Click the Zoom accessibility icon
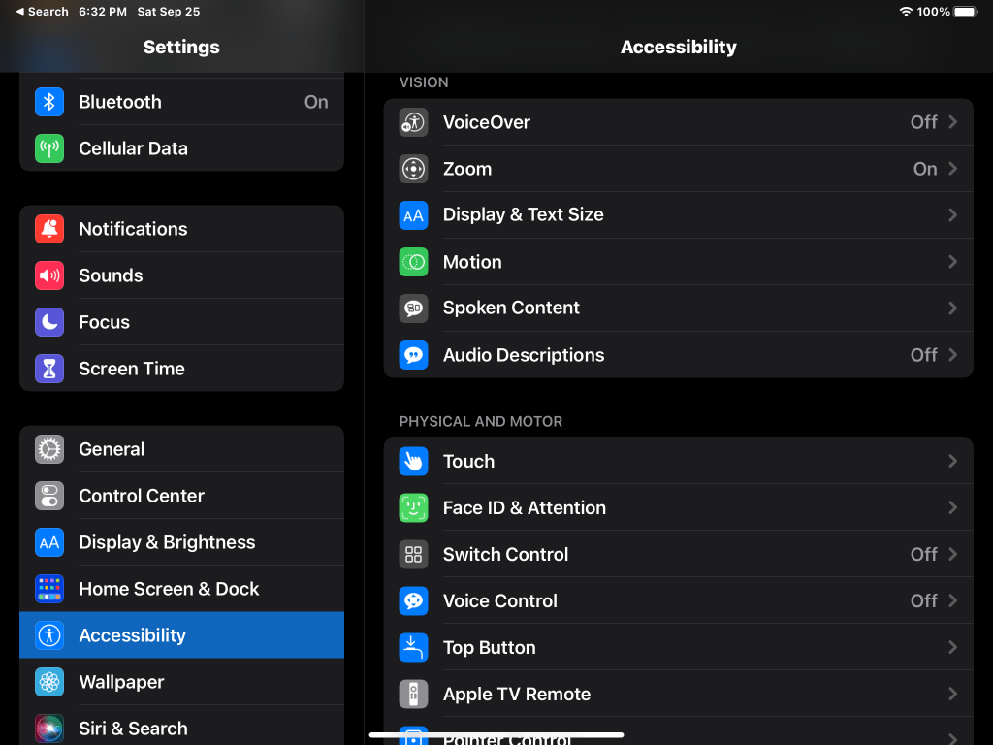The image size is (993, 745). pyautogui.click(x=414, y=169)
